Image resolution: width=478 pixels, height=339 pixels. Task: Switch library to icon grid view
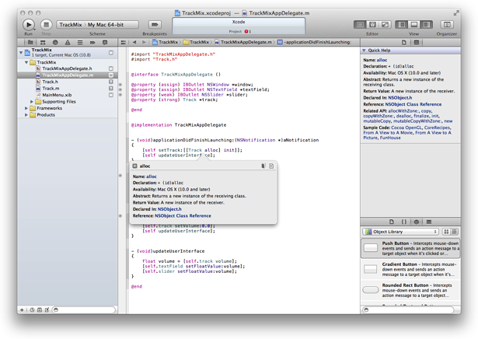(446, 232)
